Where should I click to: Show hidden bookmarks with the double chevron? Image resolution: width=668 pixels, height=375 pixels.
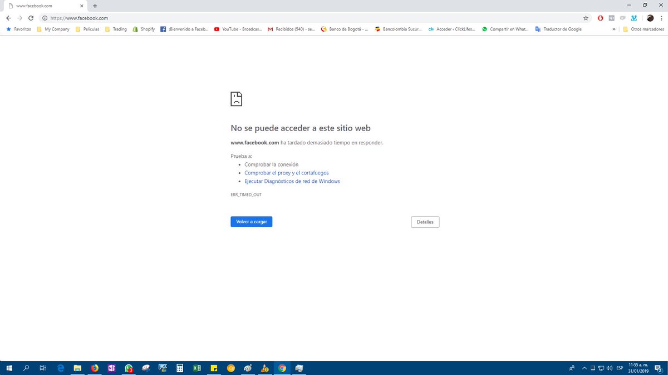[x=613, y=29]
